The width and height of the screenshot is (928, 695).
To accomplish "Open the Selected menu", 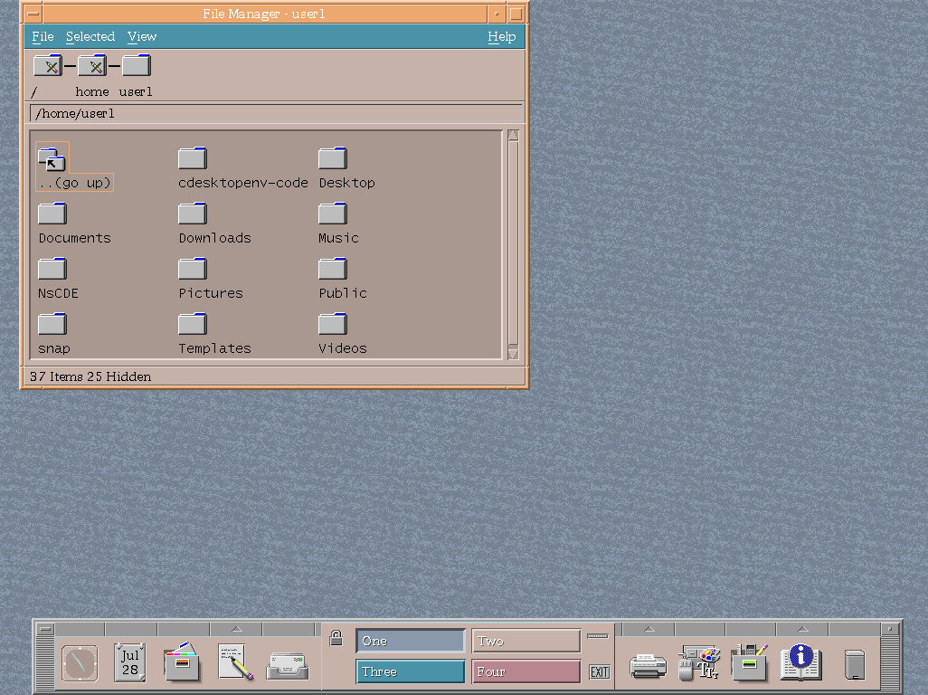I will 90,36.
